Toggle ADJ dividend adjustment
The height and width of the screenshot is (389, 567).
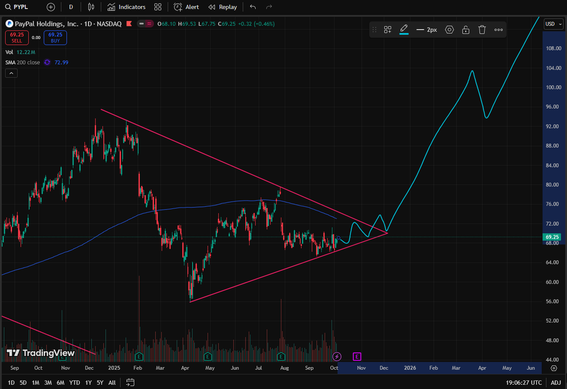click(555, 382)
